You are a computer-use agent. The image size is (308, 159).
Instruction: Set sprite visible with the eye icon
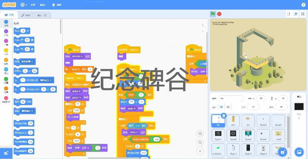[221, 107]
